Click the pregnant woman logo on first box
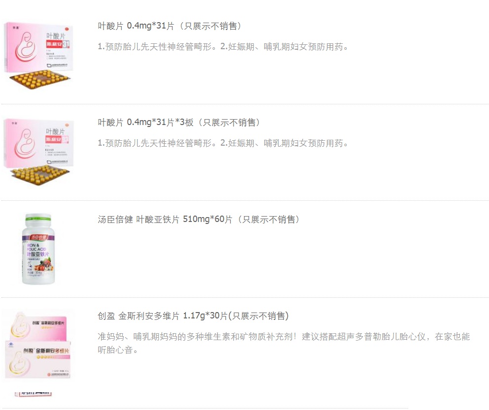 pos(26,47)
